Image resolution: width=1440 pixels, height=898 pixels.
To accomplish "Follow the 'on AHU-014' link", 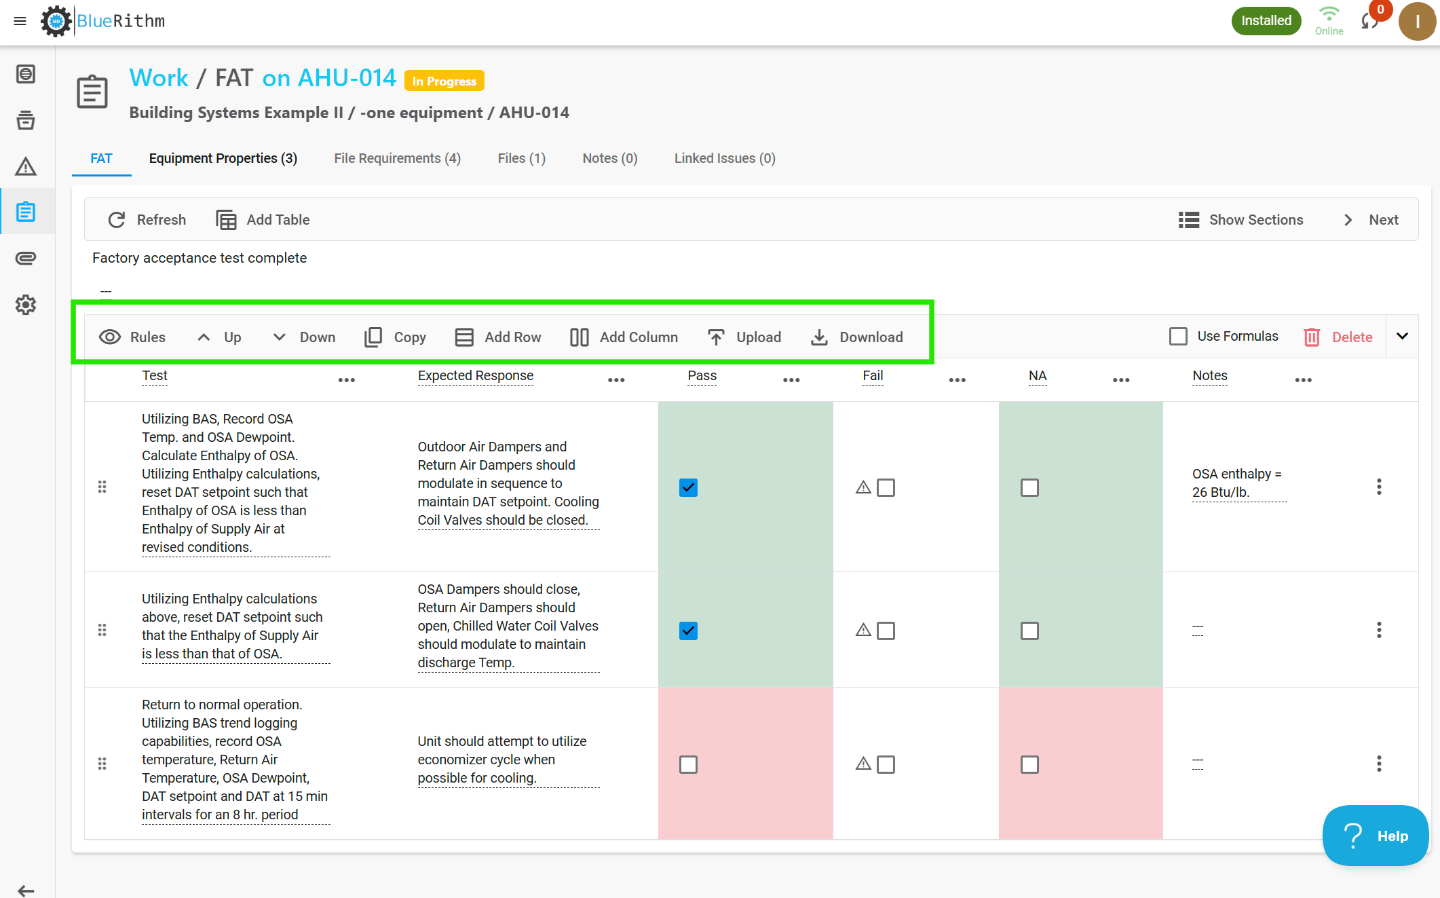I will (329, 78).
